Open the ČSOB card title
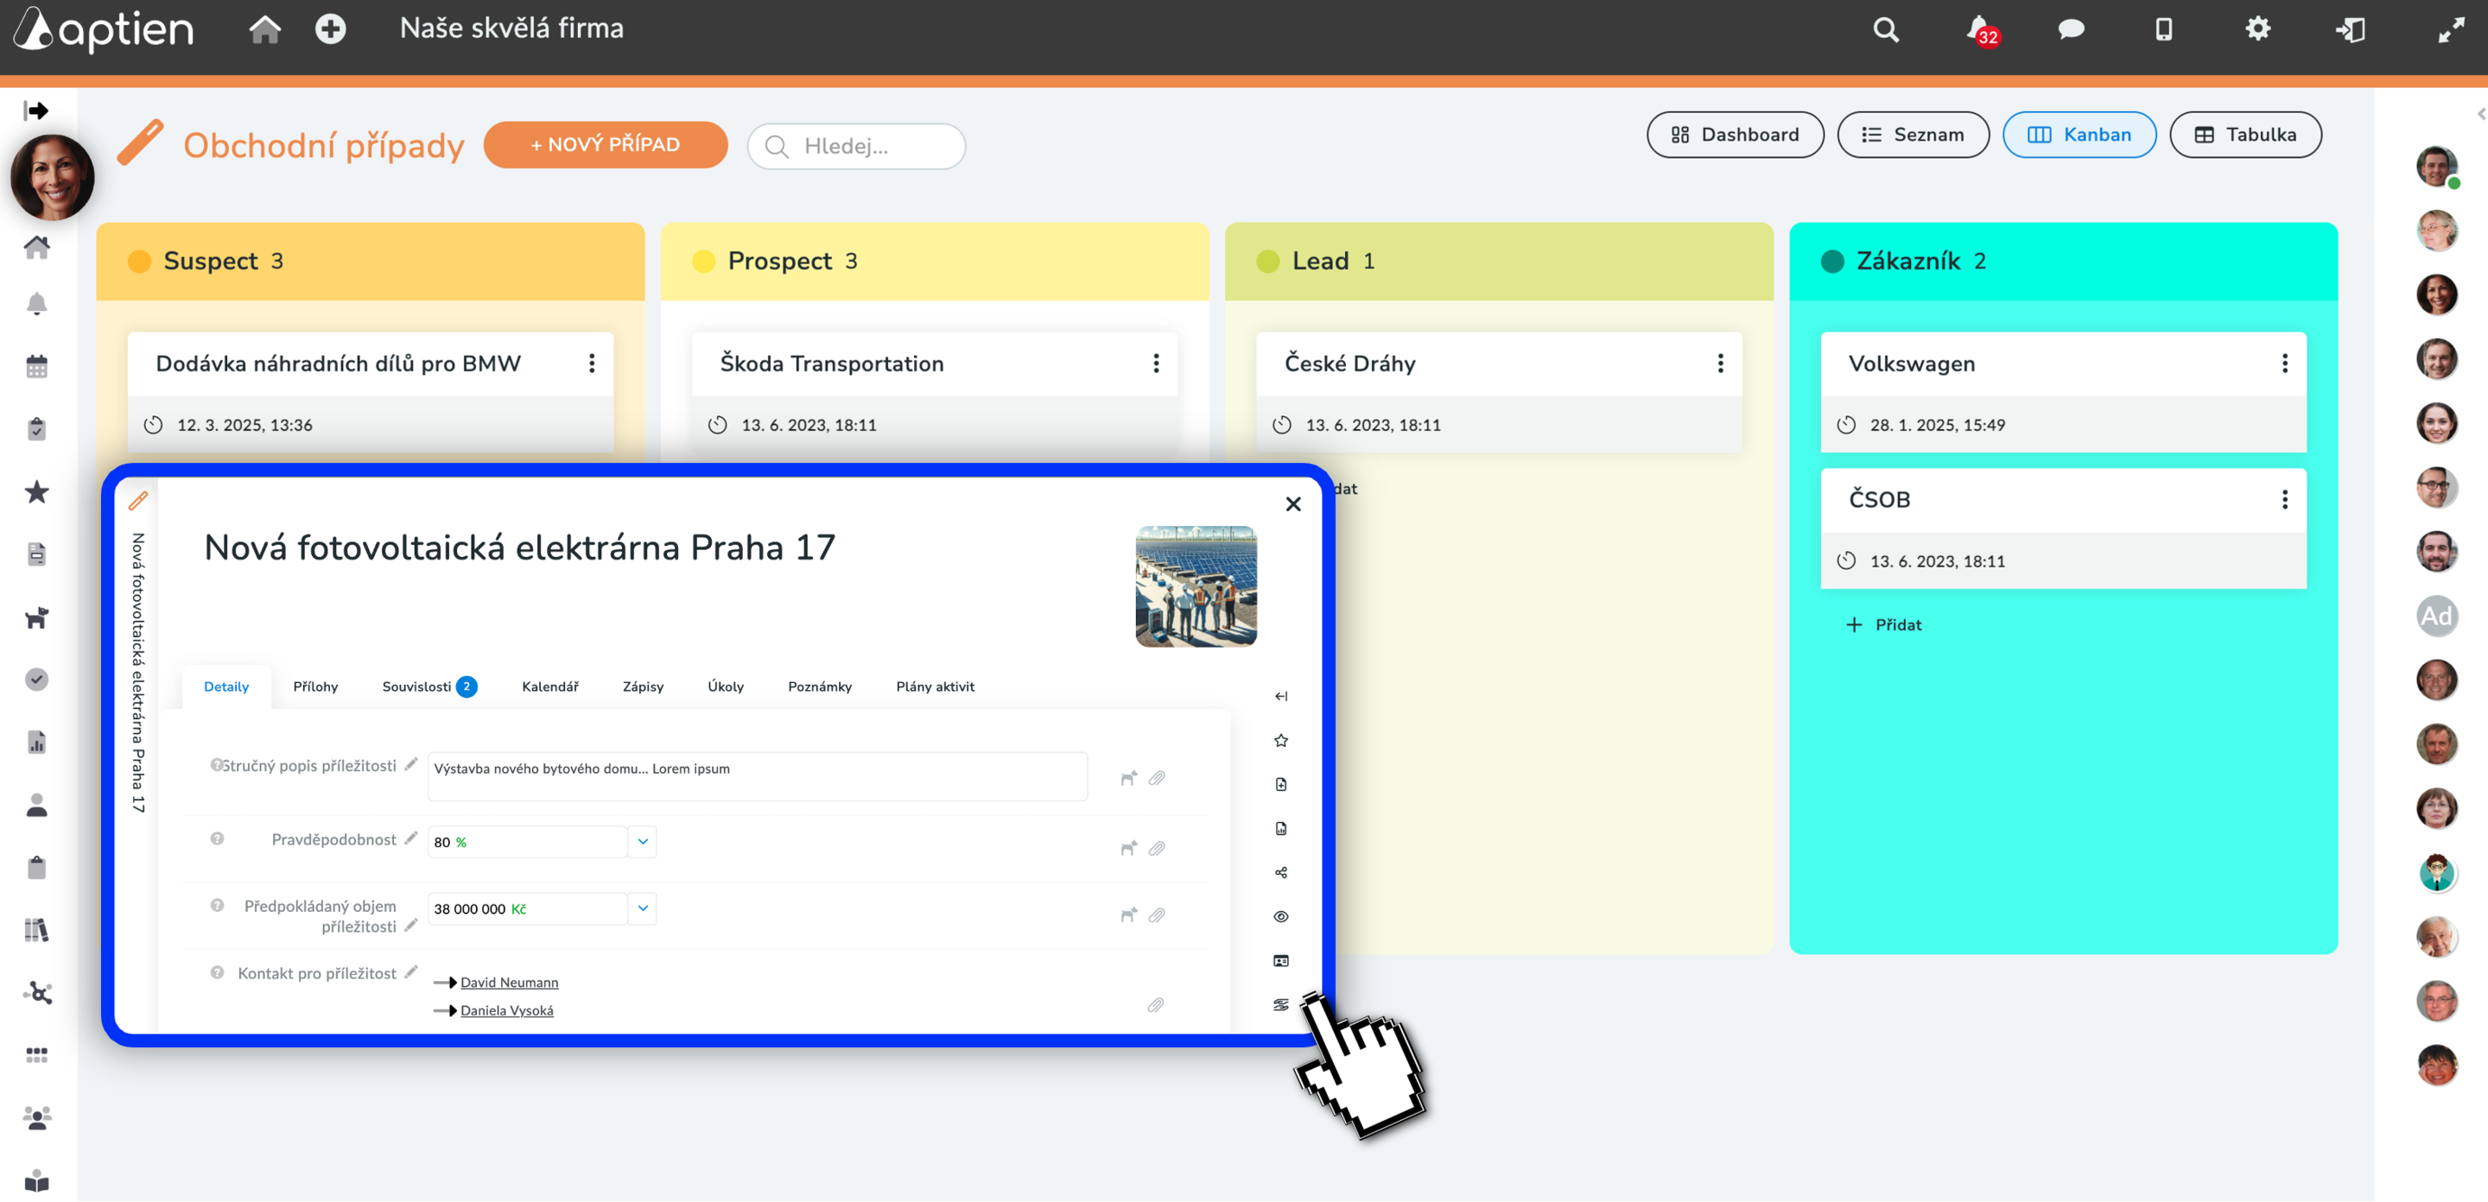 (1879, 499)
